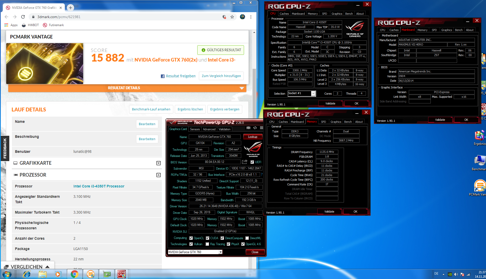The height and width of the screenshot is (279, 486).
Task: Toggle the PhysX checkbox
Action: tap(229, 244)
